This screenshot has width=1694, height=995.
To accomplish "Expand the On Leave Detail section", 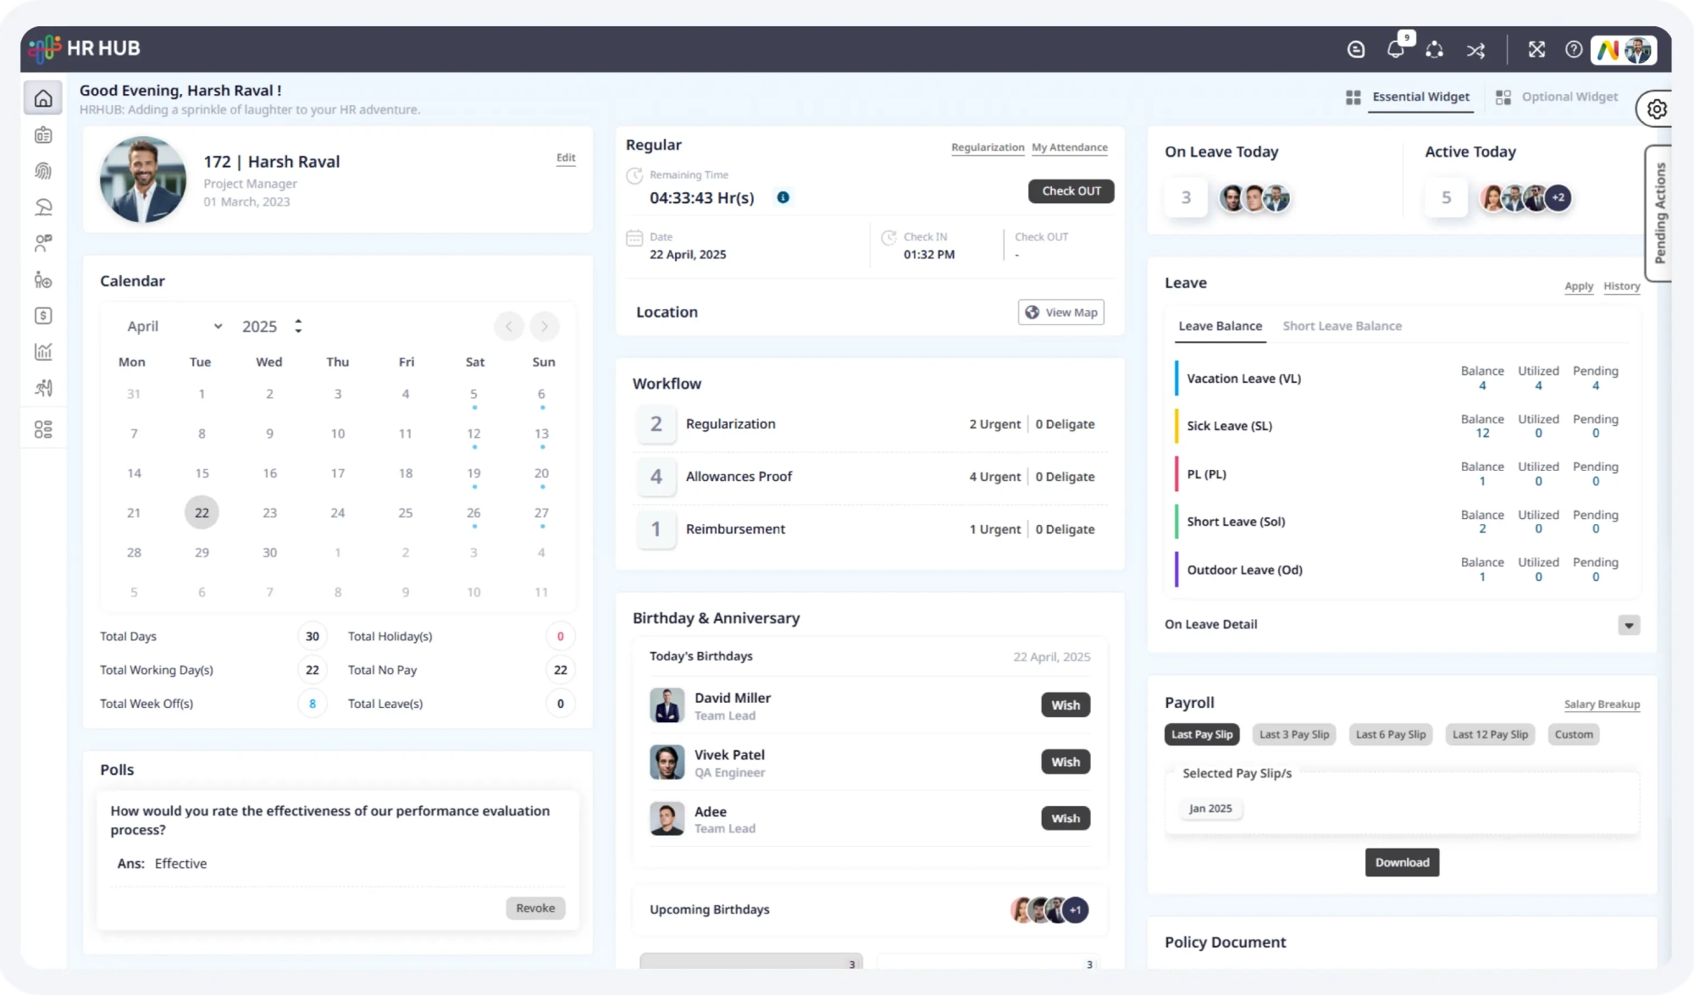I will click(1629, 625).
